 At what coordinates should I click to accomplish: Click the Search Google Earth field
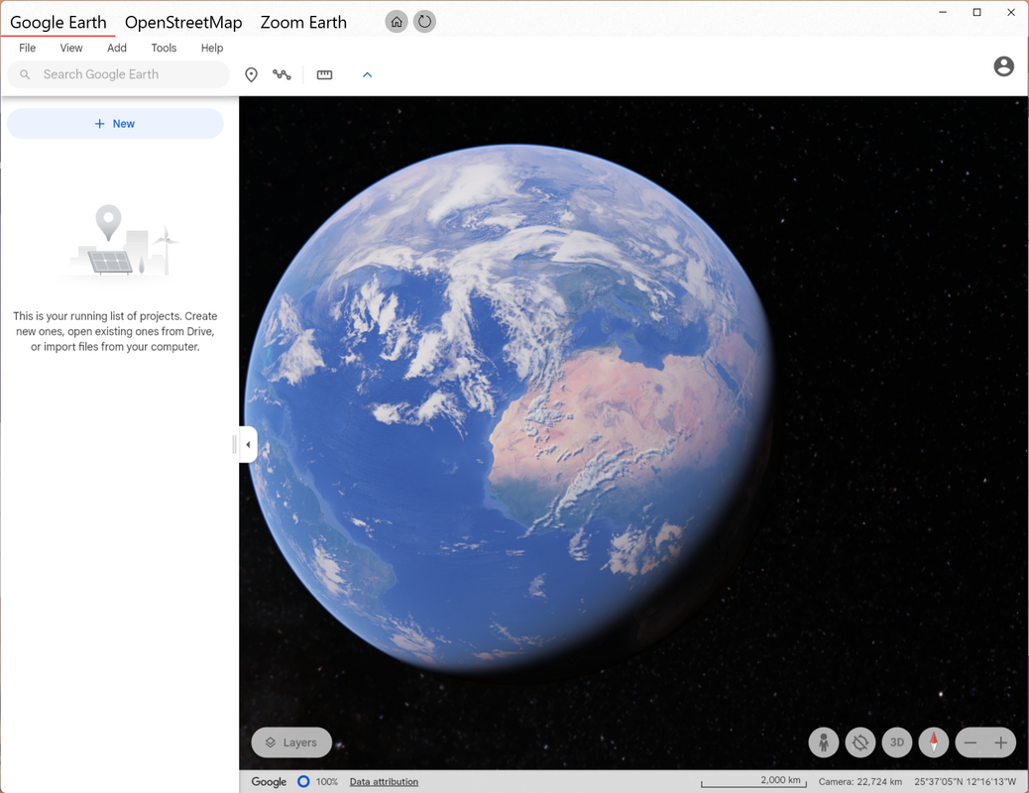[118, 74]
